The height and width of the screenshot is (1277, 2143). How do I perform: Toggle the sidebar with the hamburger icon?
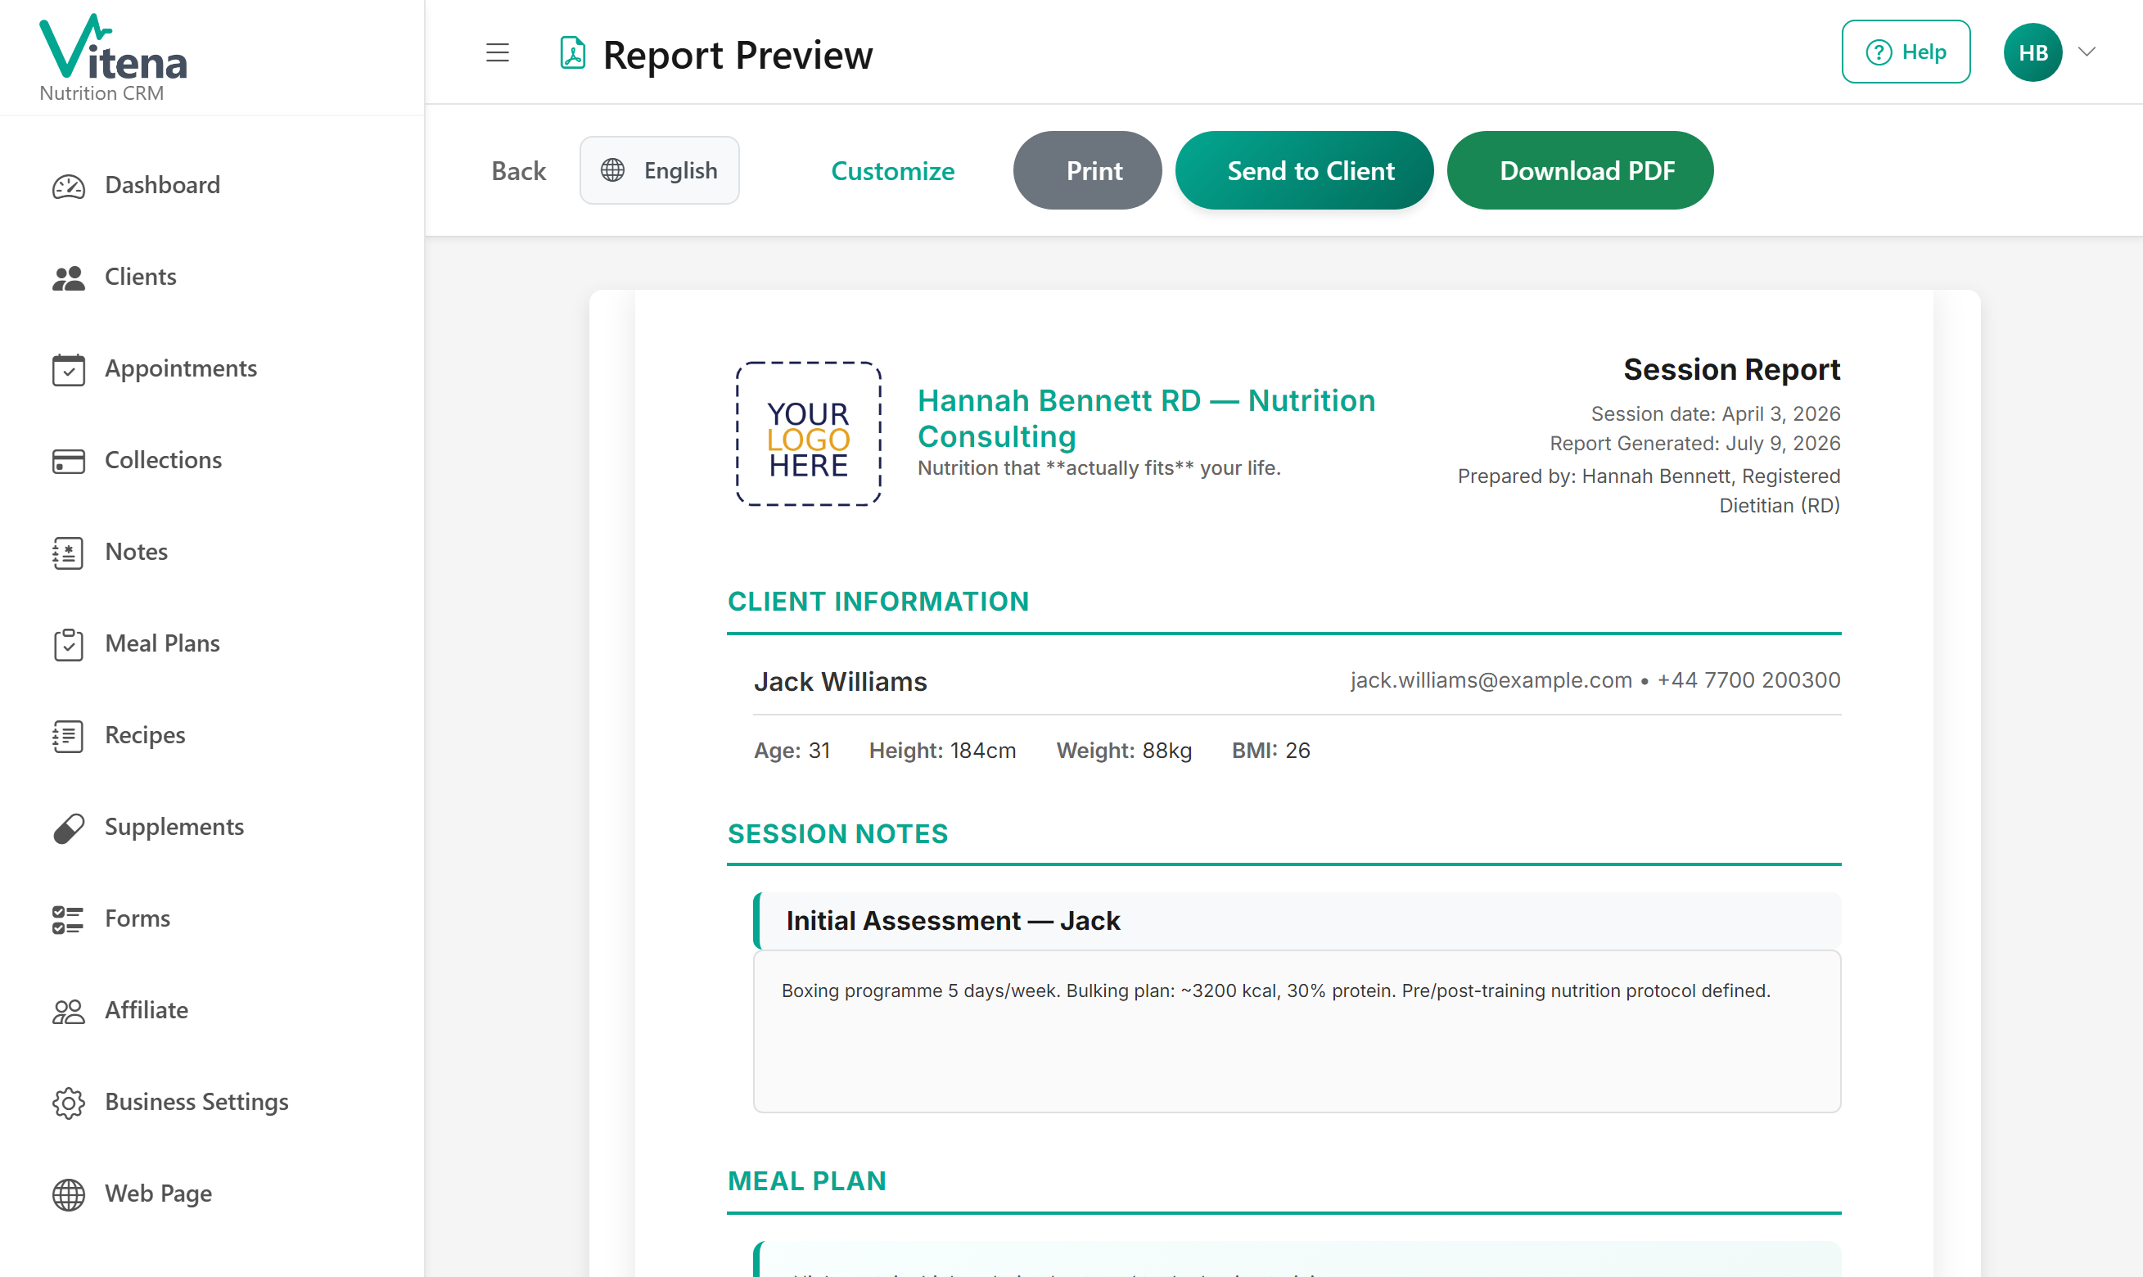tap(497, 53)
